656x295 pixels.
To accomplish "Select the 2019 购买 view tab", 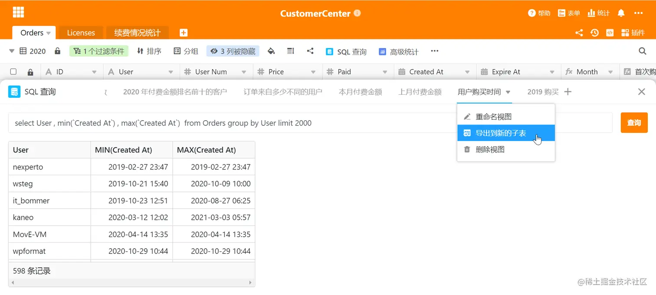I will pos(543,92).
